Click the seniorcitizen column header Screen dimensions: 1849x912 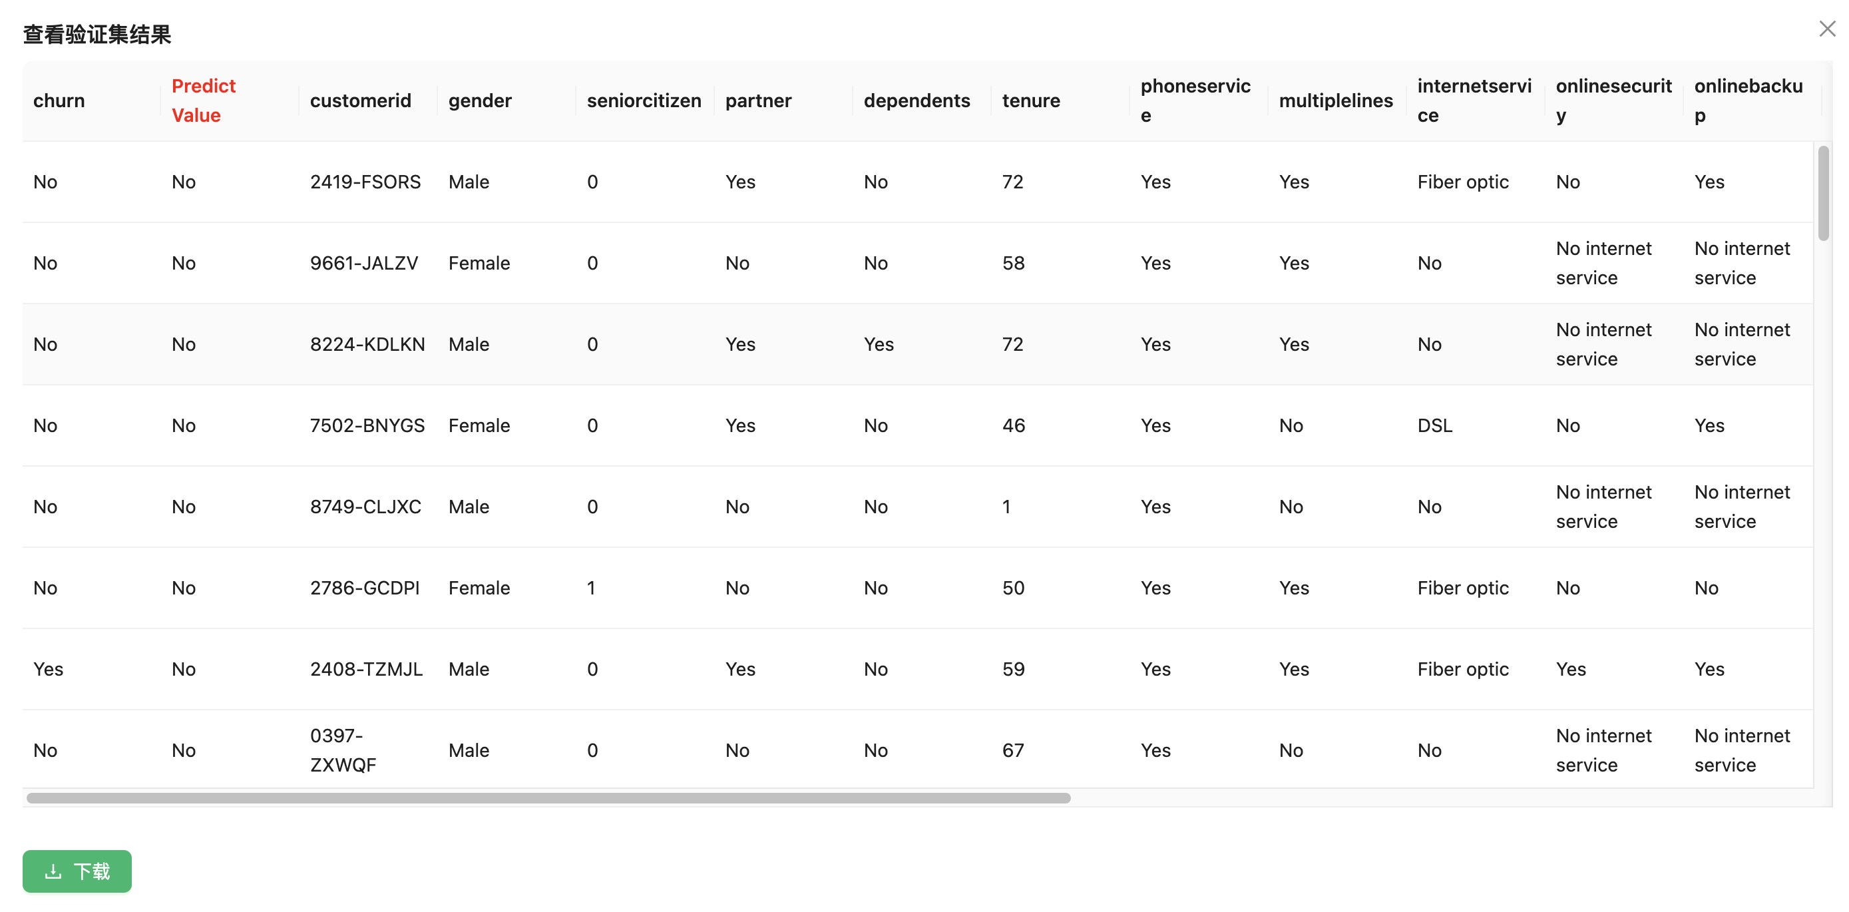644,101
